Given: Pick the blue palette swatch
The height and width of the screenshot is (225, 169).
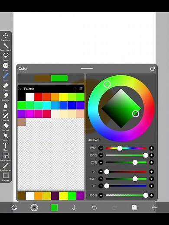Looking at the screenshot, I should (x=72, y=105).
